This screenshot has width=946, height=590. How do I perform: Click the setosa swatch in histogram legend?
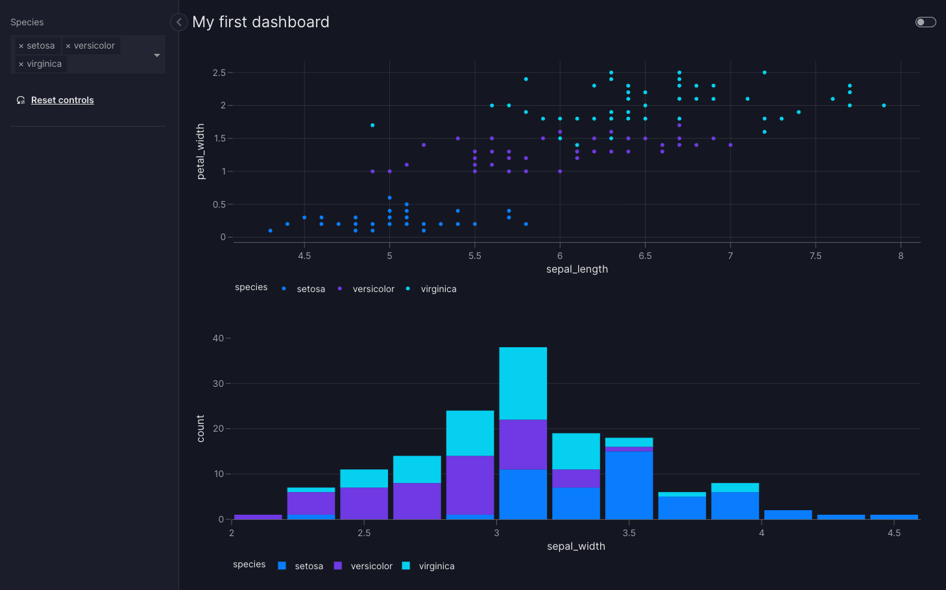point(282,566)
